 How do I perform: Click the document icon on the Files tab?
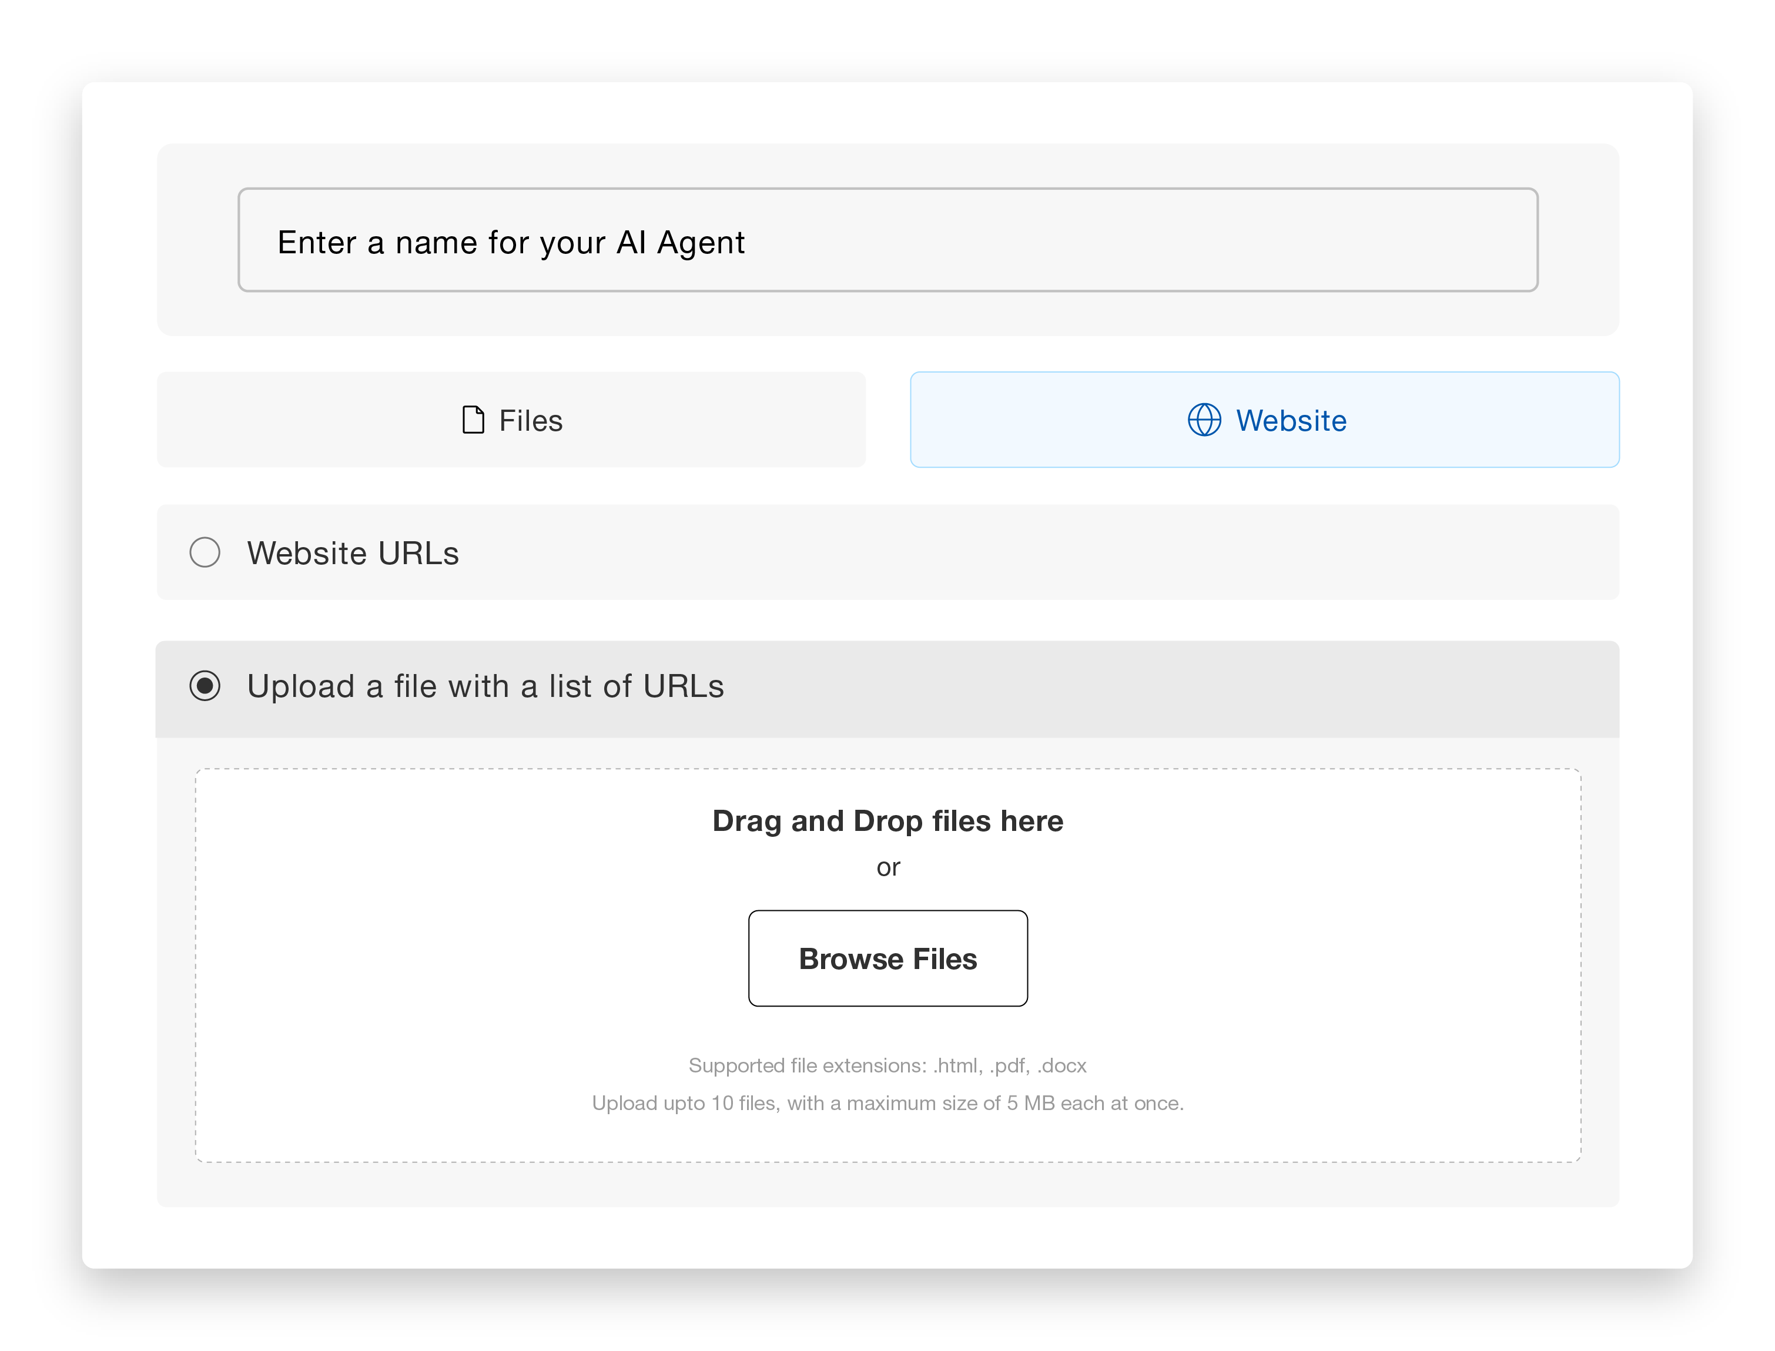[472, 419]
